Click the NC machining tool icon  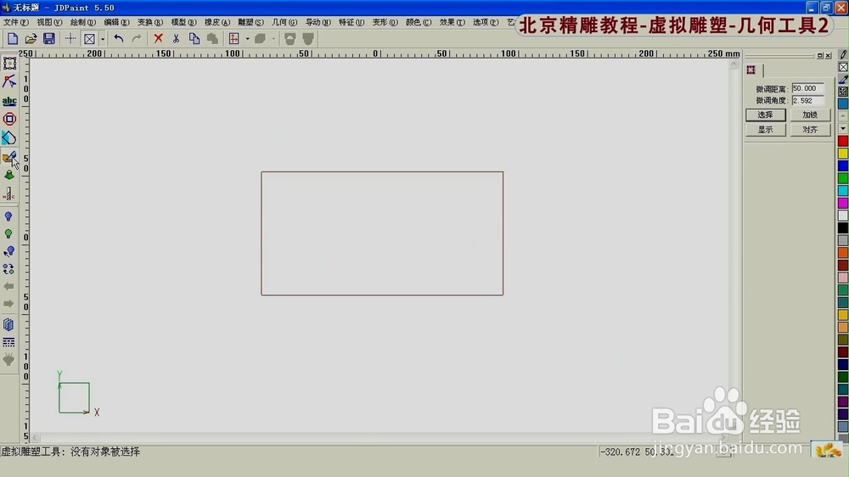tap(9, 194)
